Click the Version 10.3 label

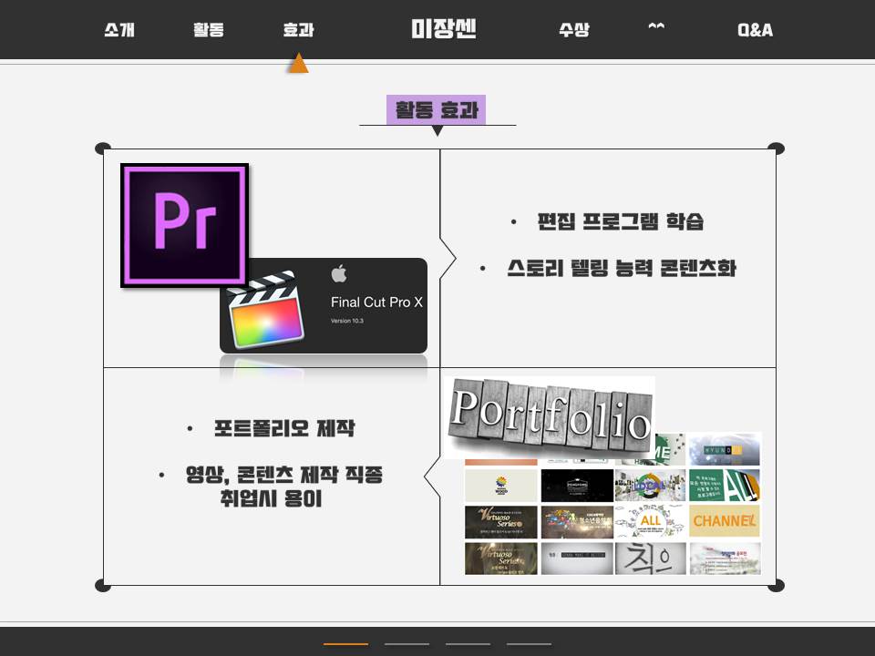click(347, 321)
